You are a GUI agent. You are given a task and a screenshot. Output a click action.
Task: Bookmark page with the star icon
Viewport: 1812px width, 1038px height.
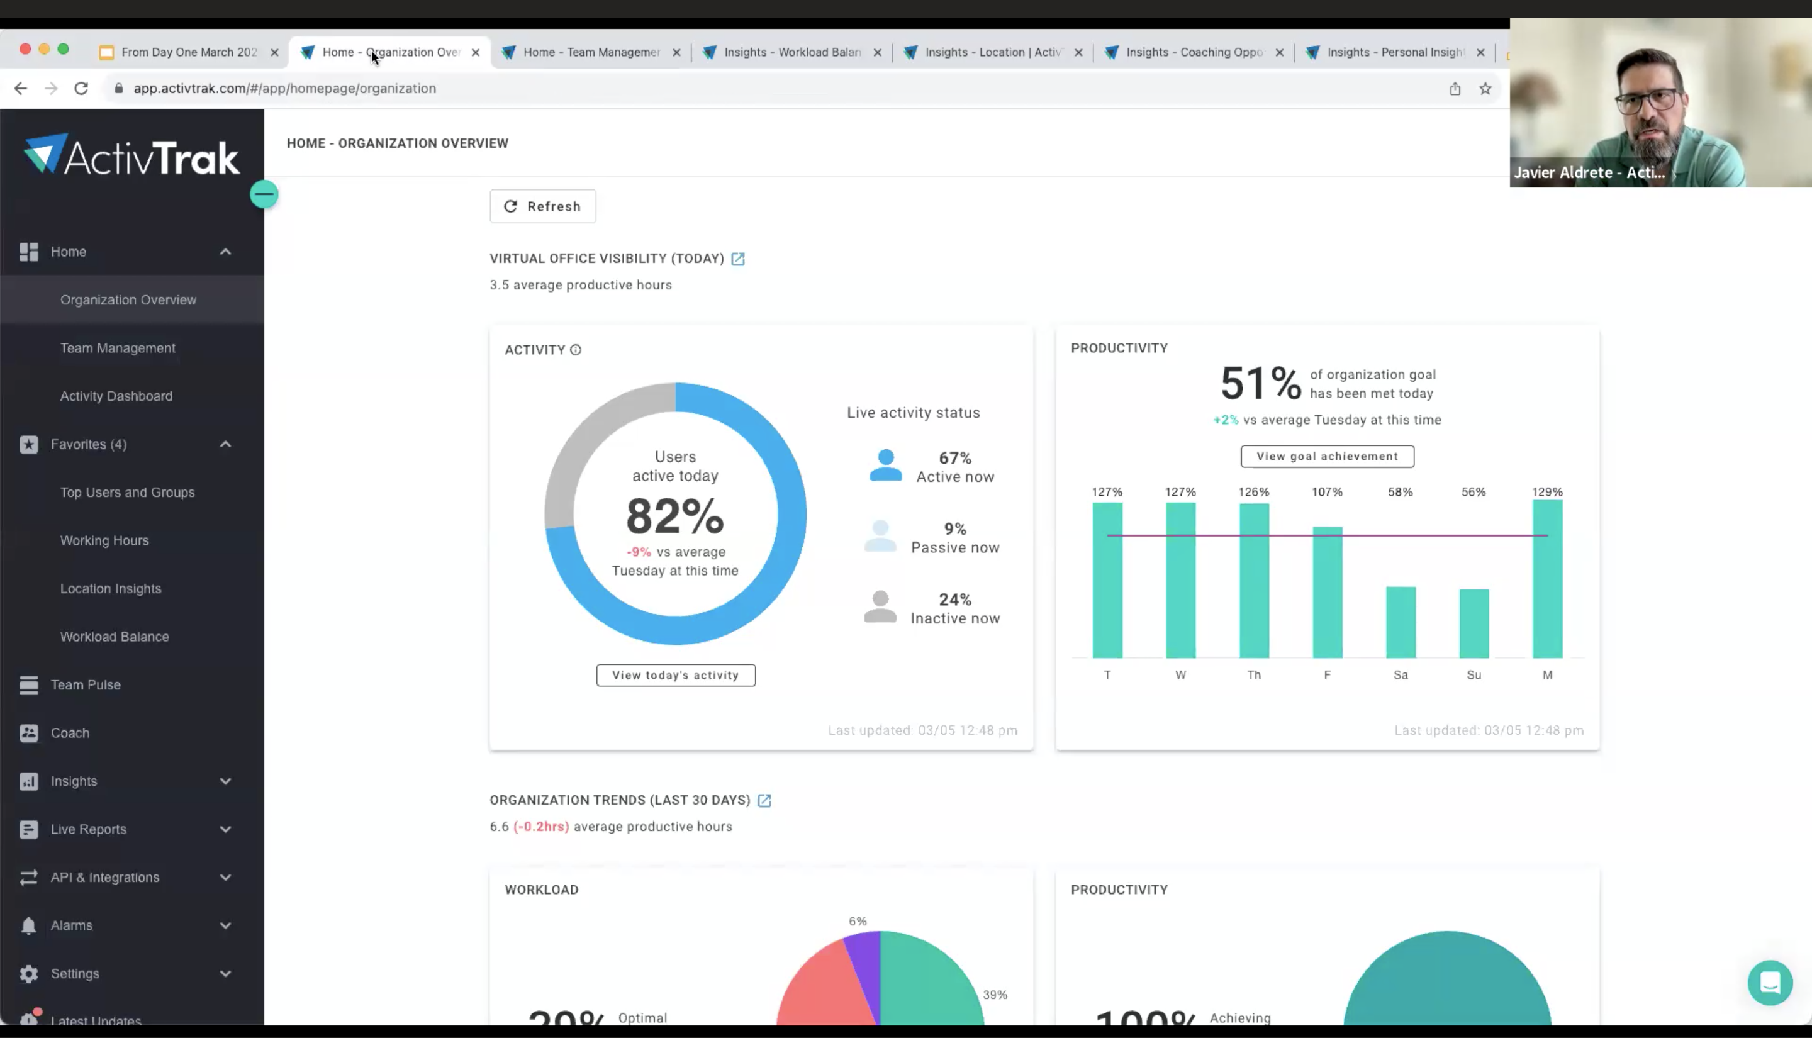(1485, 89)
